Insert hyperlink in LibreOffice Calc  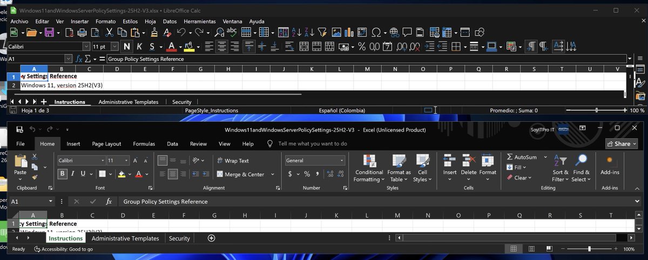pyautogui.click(x=394, y=33)
